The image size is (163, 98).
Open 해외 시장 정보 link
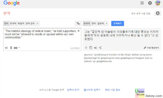pos(112,90)
